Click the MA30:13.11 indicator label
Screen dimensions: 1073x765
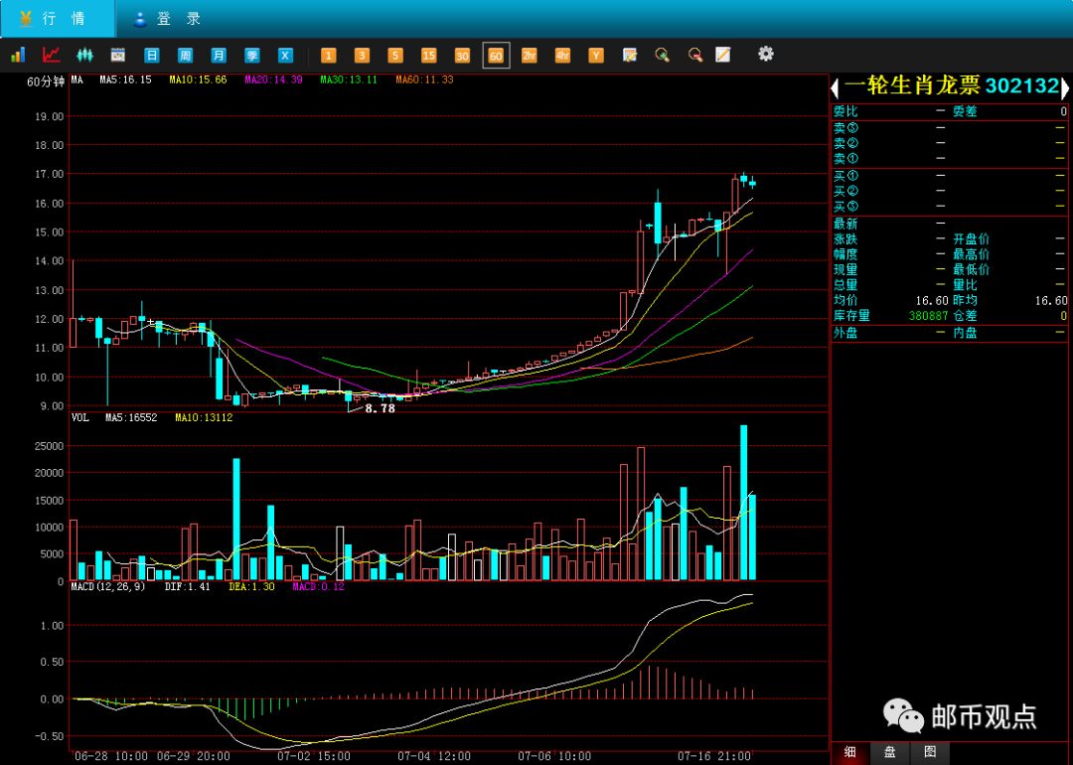tap(349, 80)
